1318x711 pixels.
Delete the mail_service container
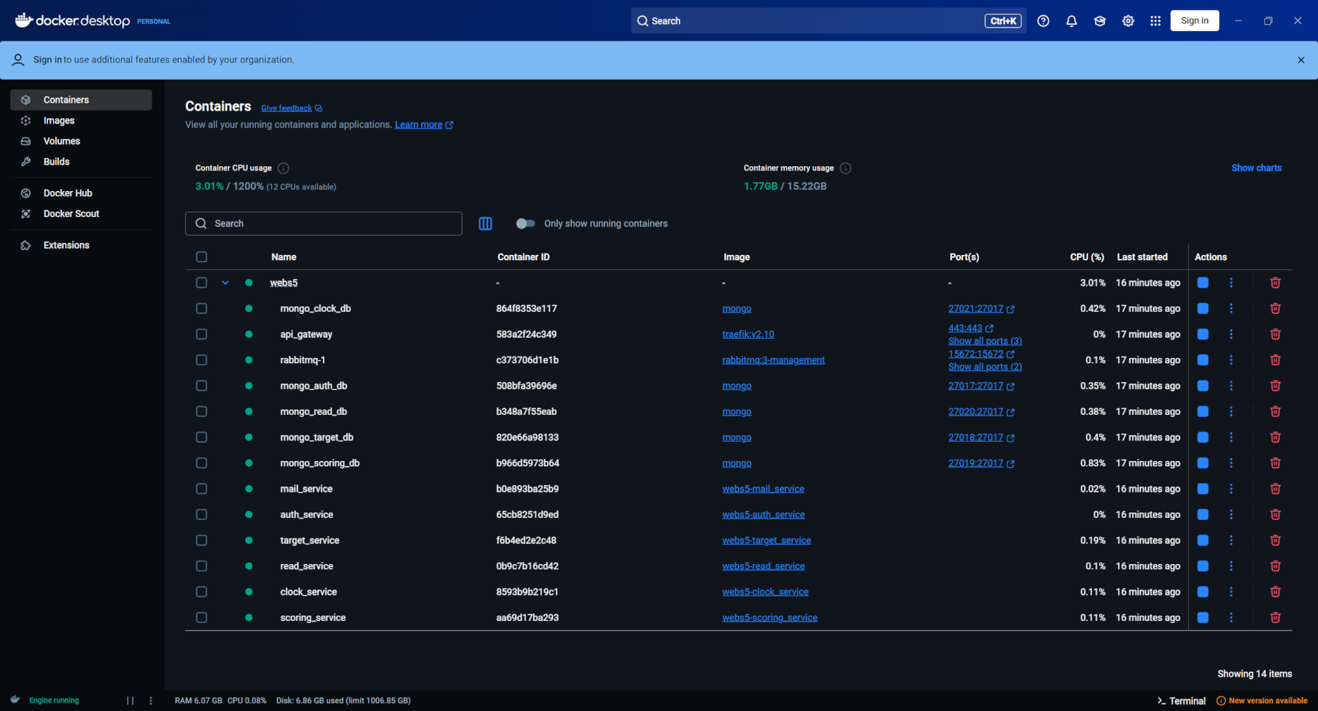pos(1275,488)
